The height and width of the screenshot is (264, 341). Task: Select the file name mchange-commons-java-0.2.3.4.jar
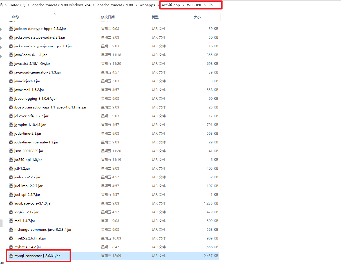click(x=43, y=230)
